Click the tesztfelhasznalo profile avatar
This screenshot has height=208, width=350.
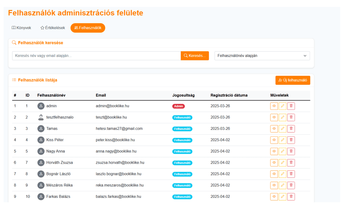(41, 117)
